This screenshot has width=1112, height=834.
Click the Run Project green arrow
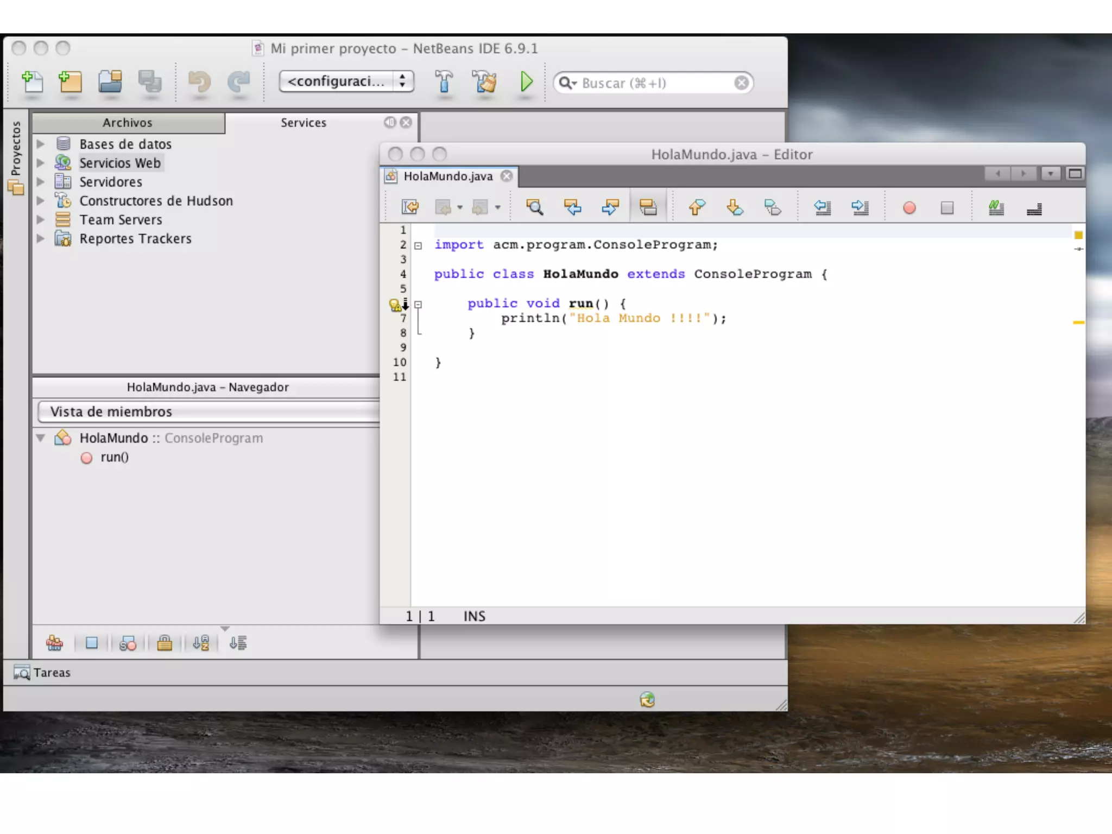coord(526,82)
